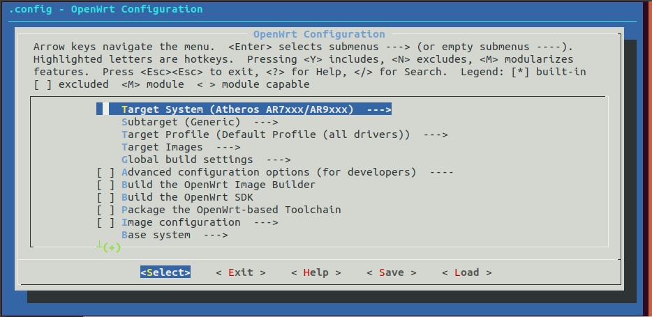Image resolution: width=652 pixels, height=317 pixels.
Task: Enable Build the OpenWrt Image Builder checkbox
Action: coord(105,185)
